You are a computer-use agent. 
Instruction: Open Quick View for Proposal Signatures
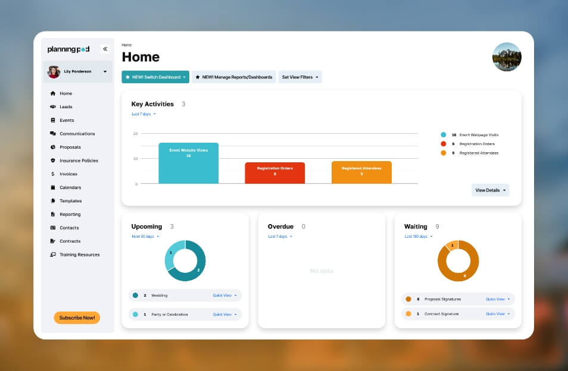pyautogui.click(x=498, y=299)
